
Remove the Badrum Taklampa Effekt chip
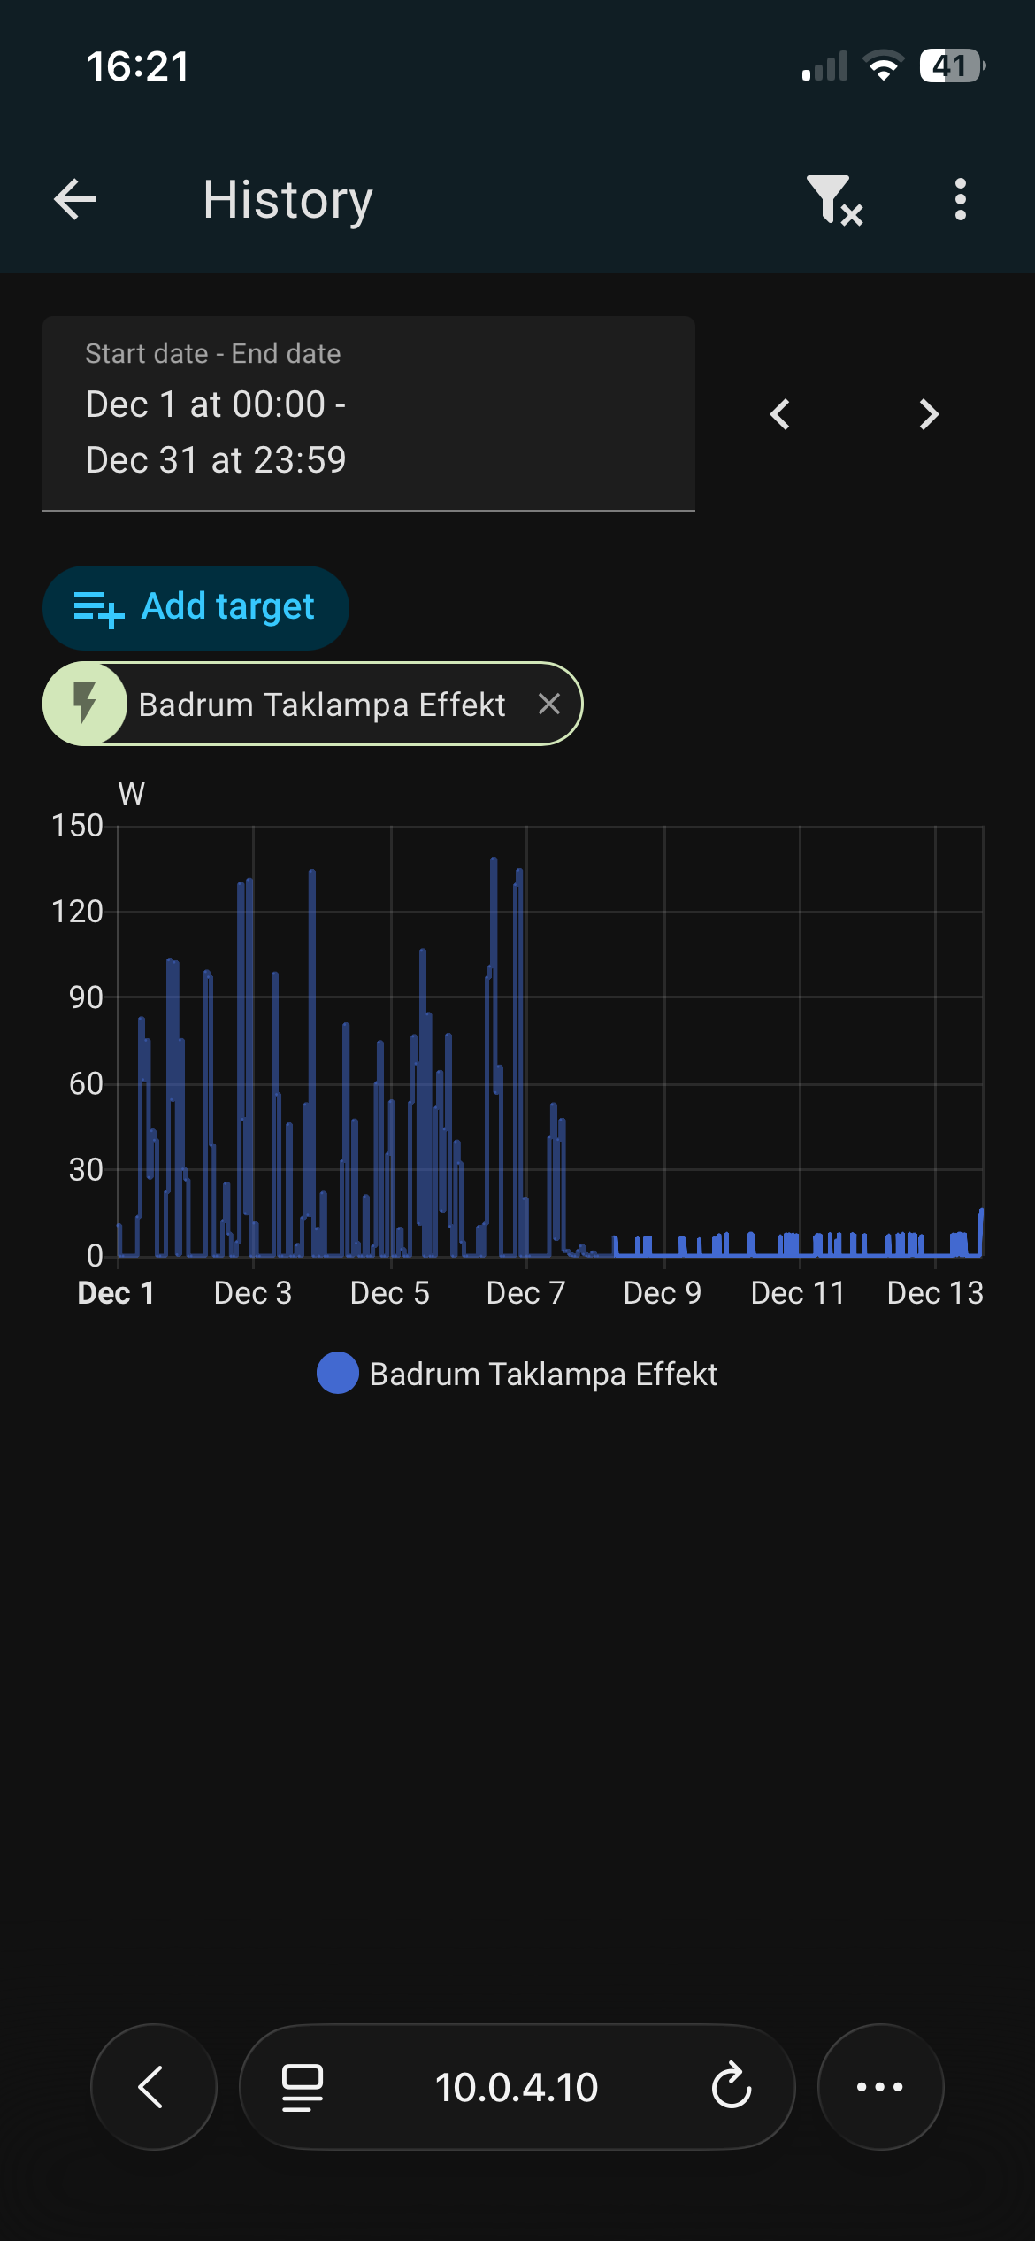click(x=549, y=705)
